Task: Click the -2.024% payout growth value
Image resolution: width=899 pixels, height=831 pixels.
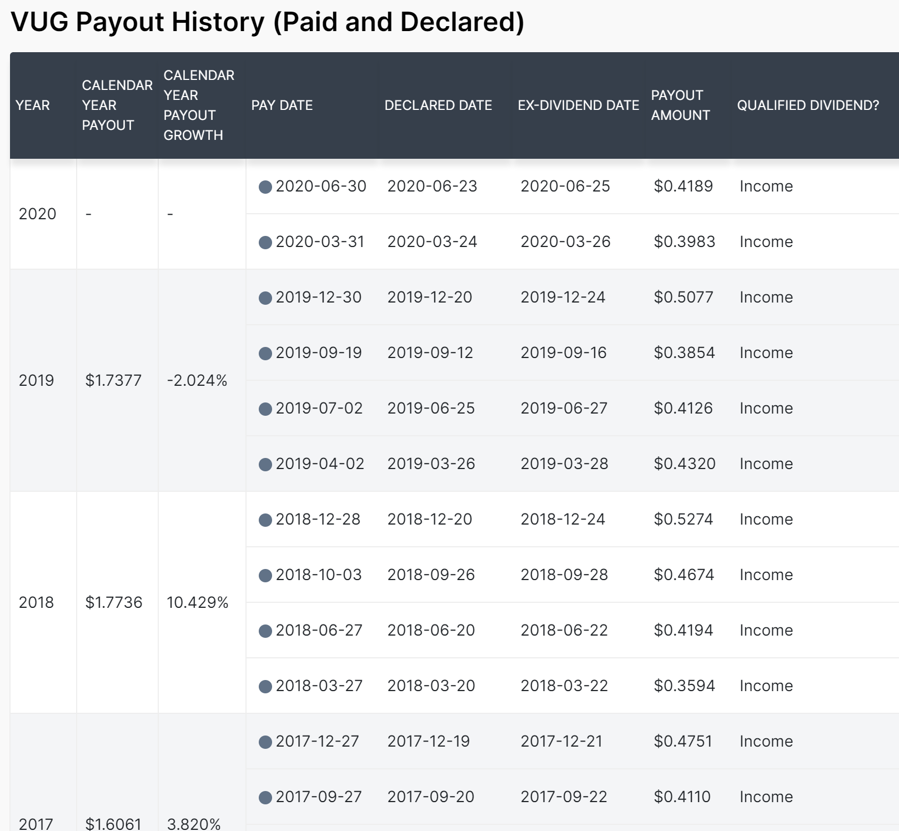Action: pos(197,380)
